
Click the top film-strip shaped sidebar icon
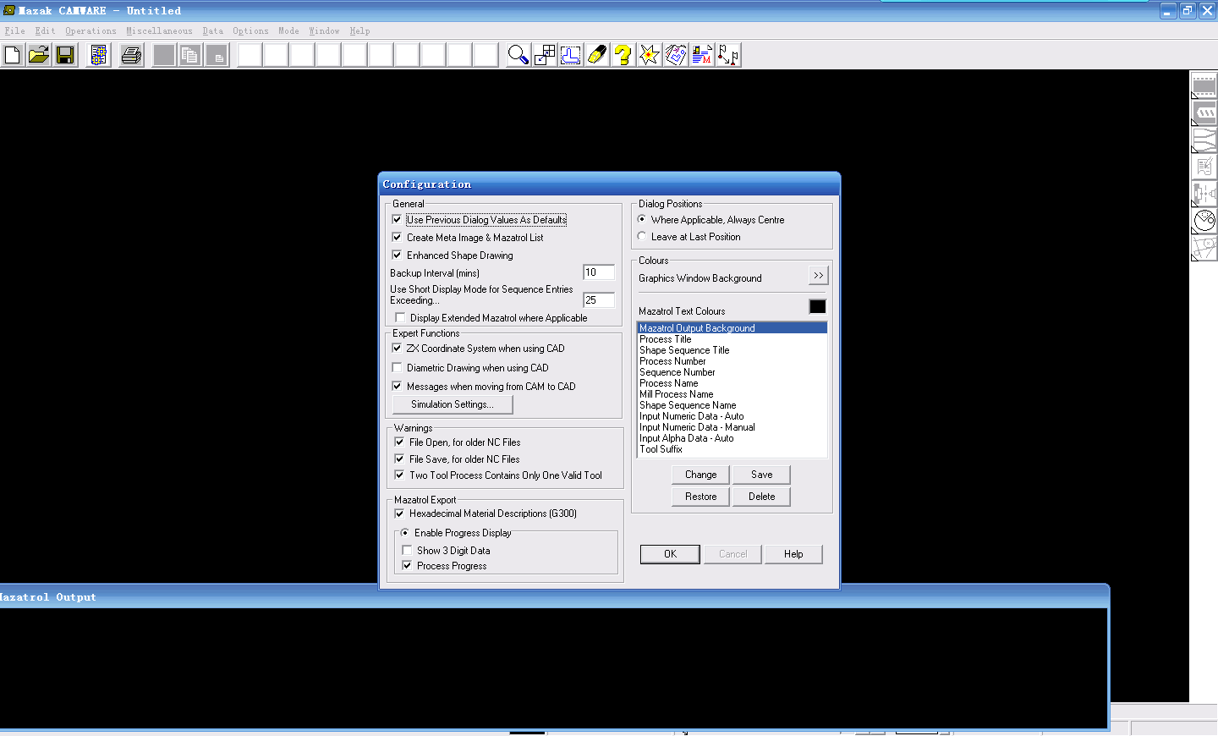[1204, 85]
